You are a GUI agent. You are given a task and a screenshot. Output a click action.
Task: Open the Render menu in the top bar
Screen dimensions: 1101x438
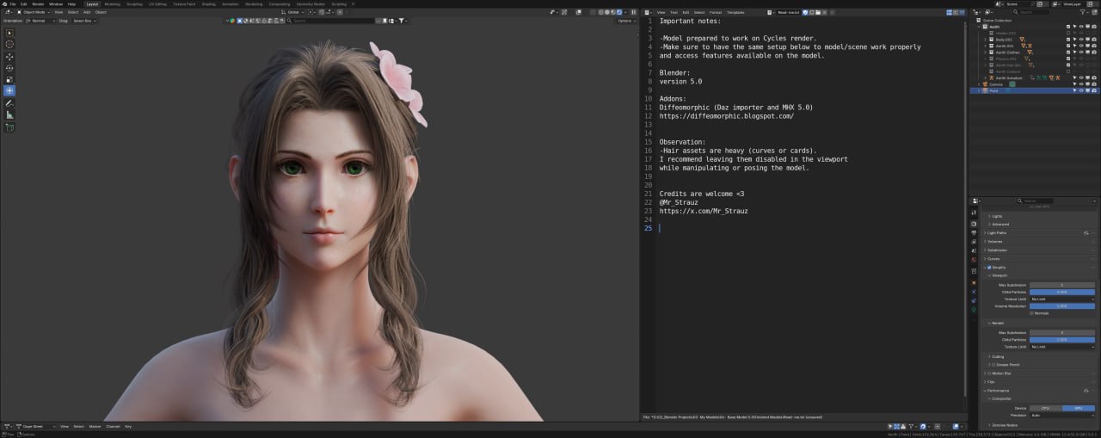[38, 4]
